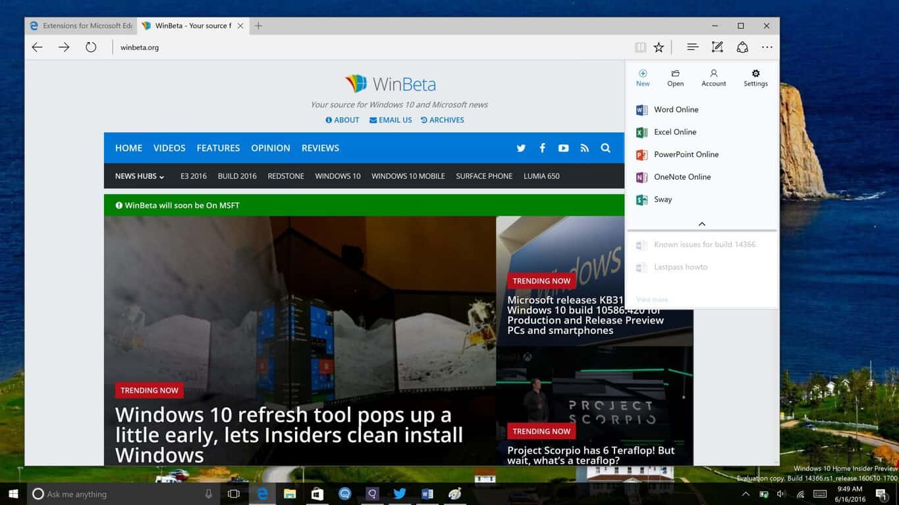This screenshot has height=505, width=899.
Task: Open the EMAIL US link
Action: [x=391, y=120]
